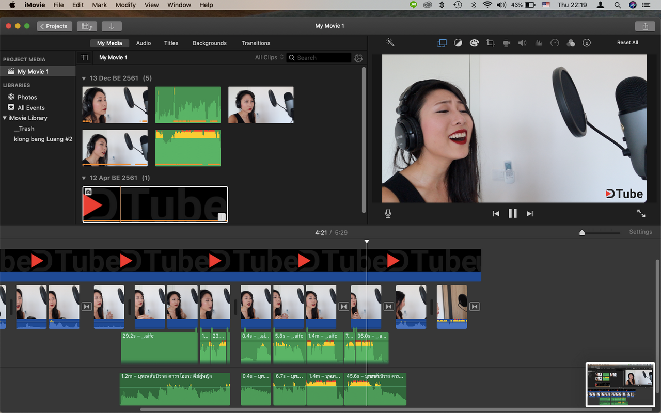Open the volume adjustment tool
Viewport: 661px width, 413px height.
coord(522,43)
